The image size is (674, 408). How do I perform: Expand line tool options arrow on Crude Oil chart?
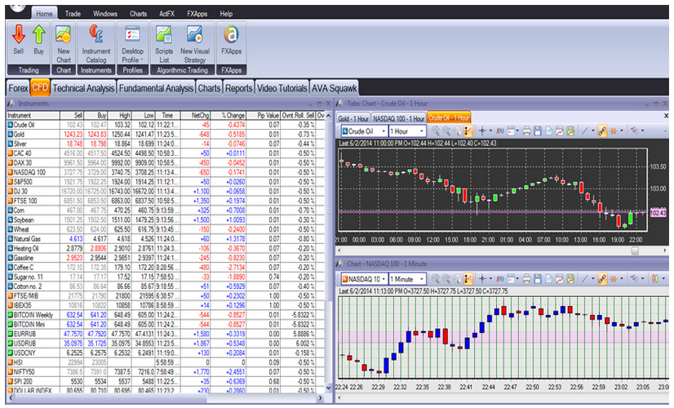592,131
